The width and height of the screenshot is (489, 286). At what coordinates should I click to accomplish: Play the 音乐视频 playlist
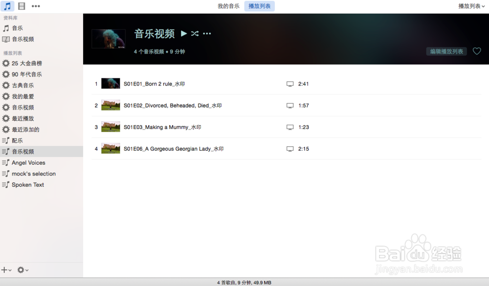[x=184, y=33]
